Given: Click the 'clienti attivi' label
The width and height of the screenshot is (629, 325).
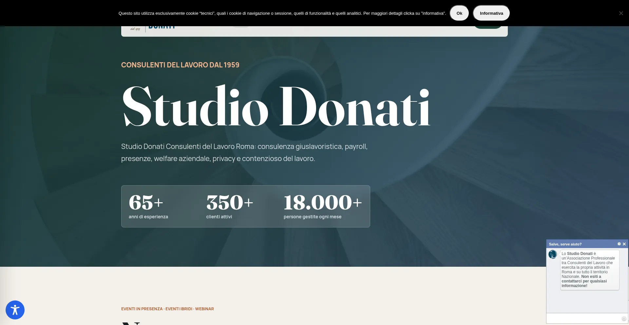Looking at the screenshot, I should pos(219,217).
